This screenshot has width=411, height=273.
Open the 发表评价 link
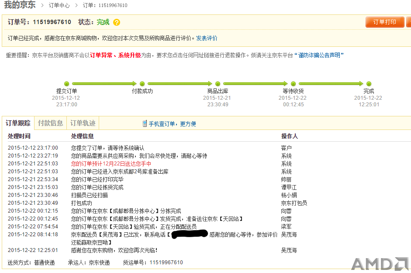(x=207, y=38)
